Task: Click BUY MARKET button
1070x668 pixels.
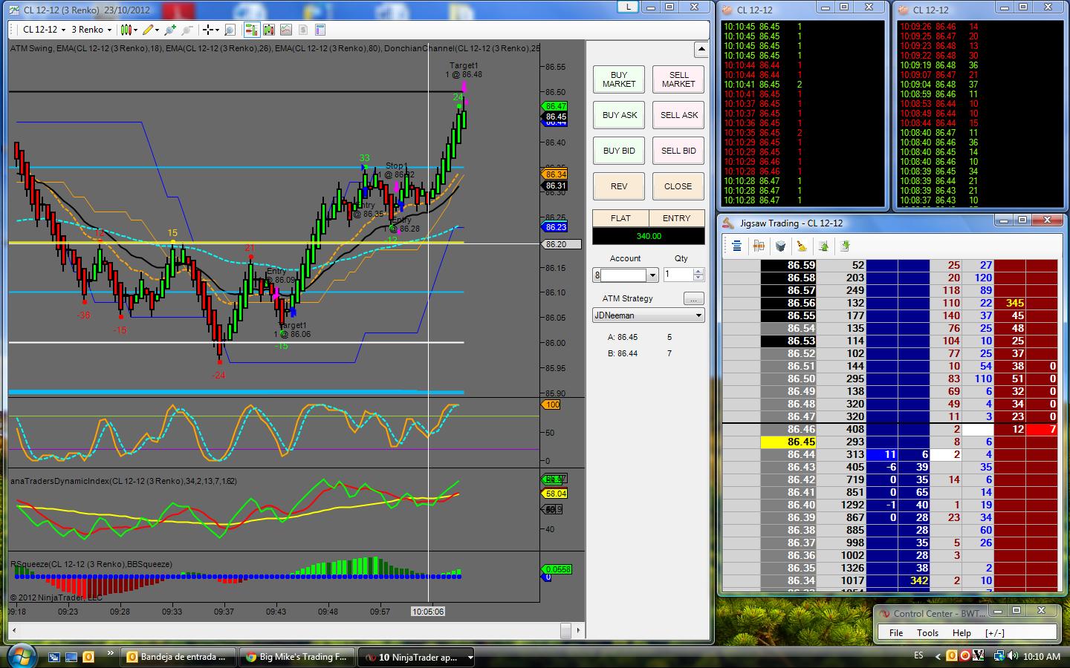Action: coord(619,79)
